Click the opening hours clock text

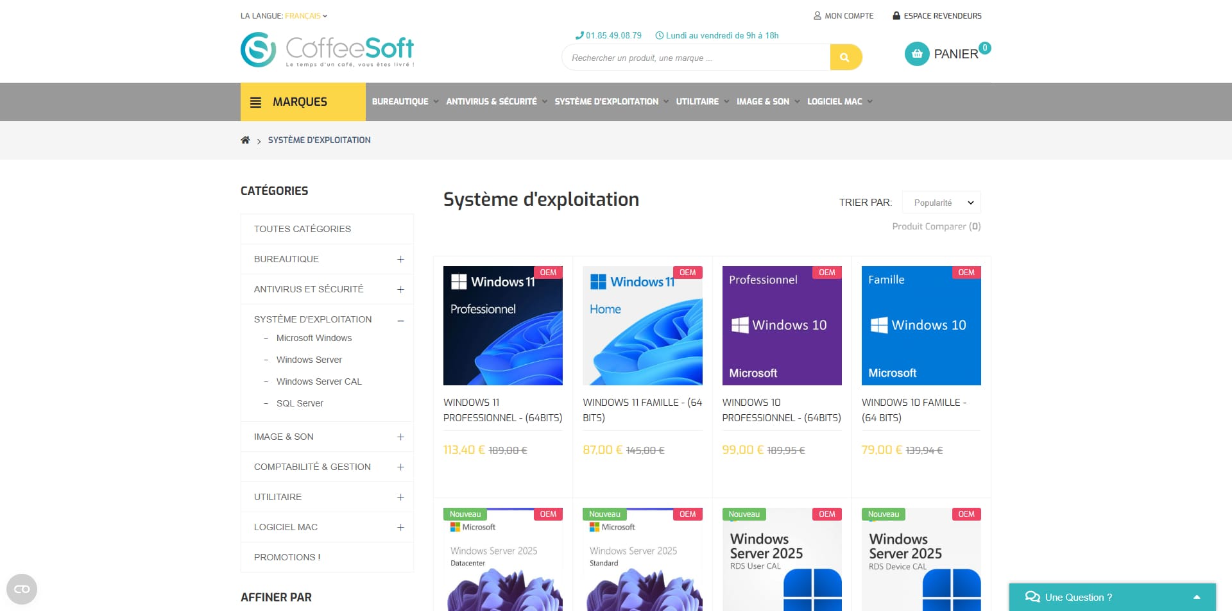coord(717,35)
